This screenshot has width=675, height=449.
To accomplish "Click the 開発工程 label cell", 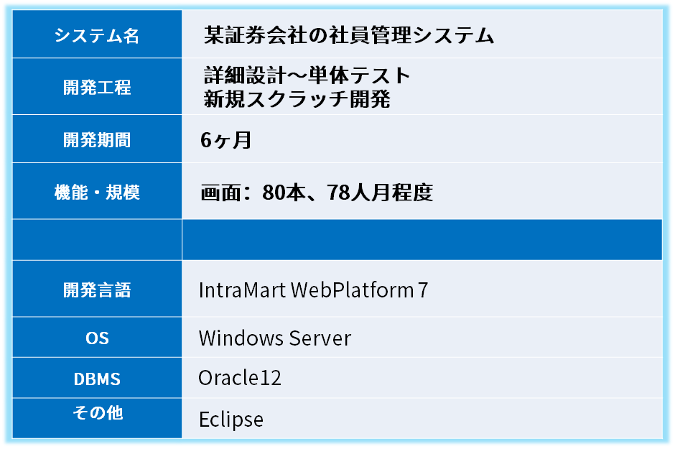I will 97,88.
